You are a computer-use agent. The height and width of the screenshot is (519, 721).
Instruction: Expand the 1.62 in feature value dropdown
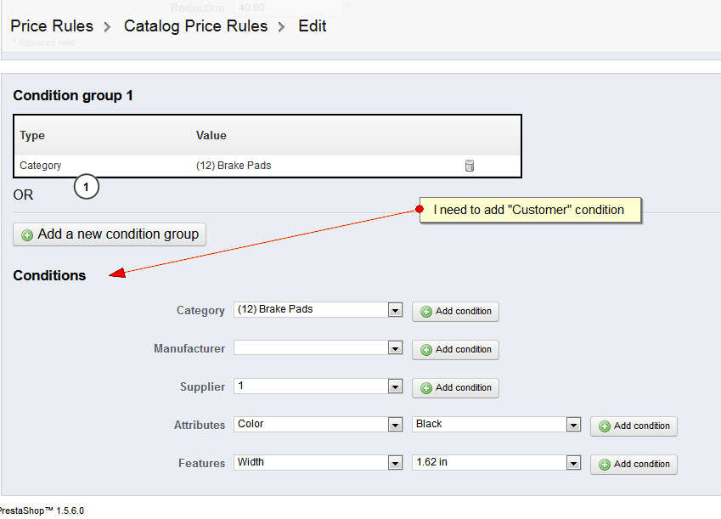click(x=573, y=463)
